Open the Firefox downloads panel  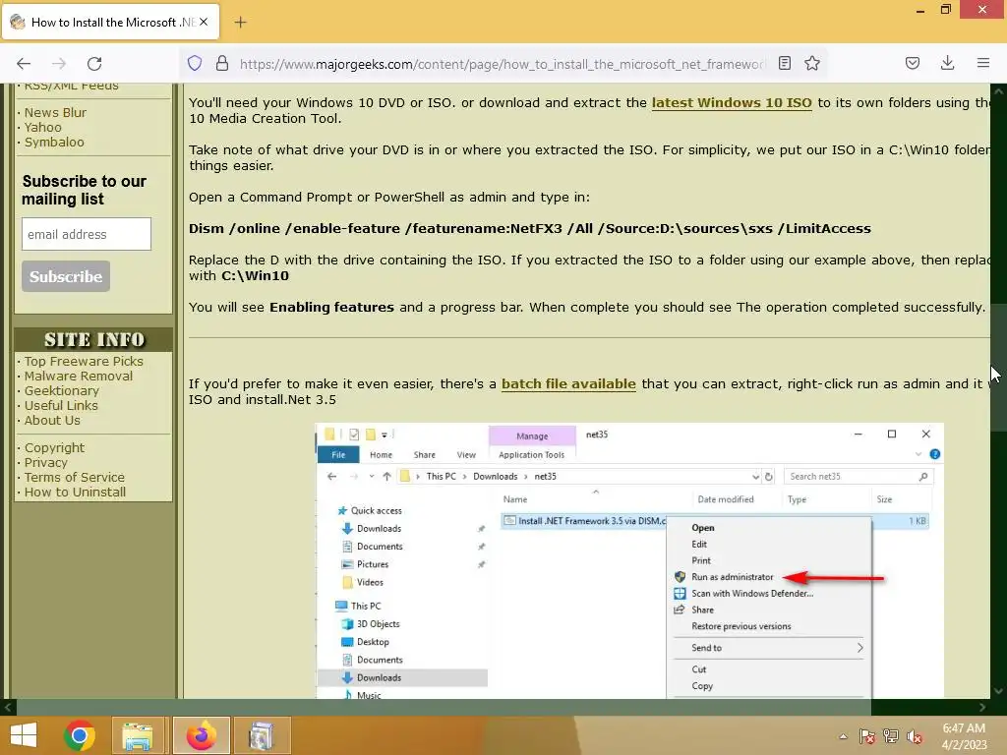(x=947, y=63)
